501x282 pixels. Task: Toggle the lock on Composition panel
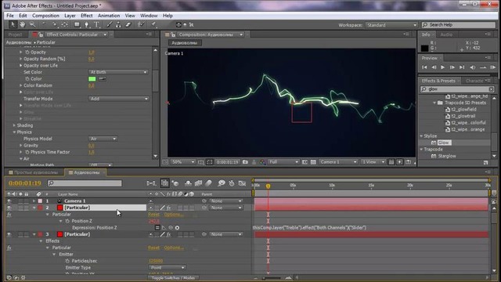[x=173, y=34]
